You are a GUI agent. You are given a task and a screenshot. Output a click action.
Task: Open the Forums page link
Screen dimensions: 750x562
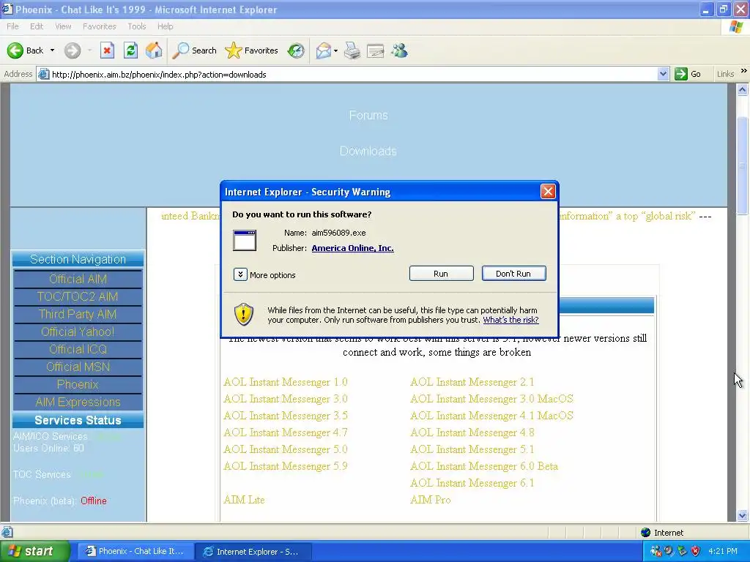point(368,115)
